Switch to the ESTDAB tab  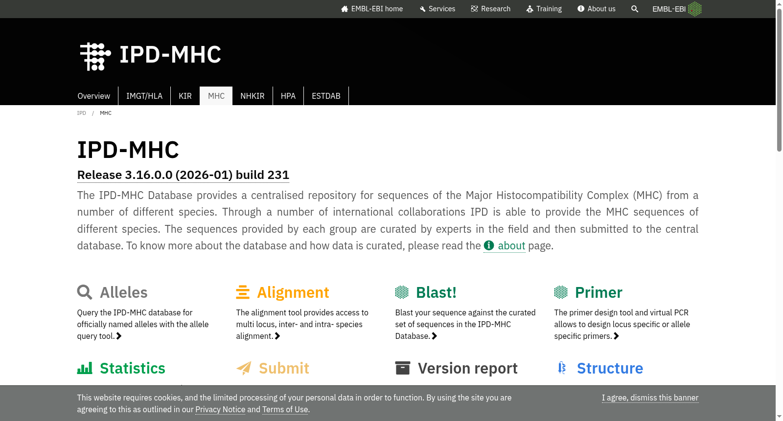click(326, 96)
